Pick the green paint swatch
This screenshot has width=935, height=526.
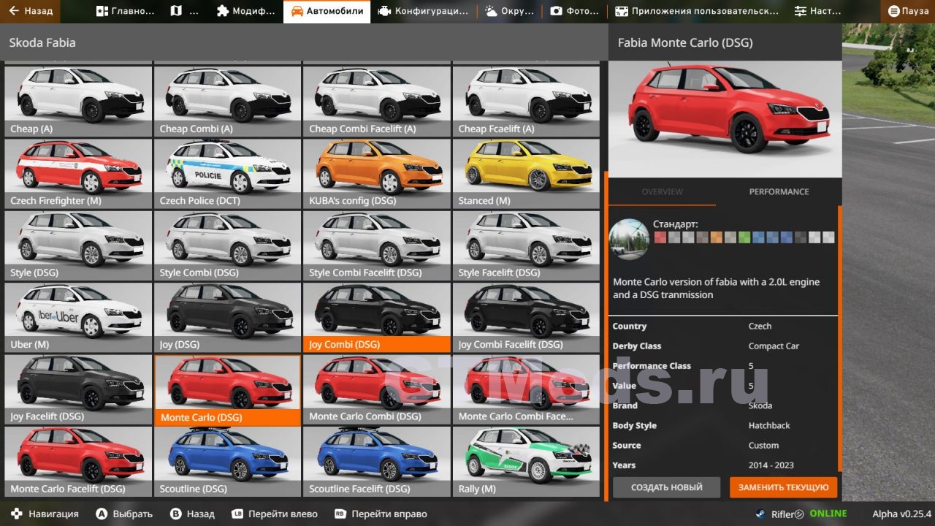pyautogui.click(x=744, y=237)
